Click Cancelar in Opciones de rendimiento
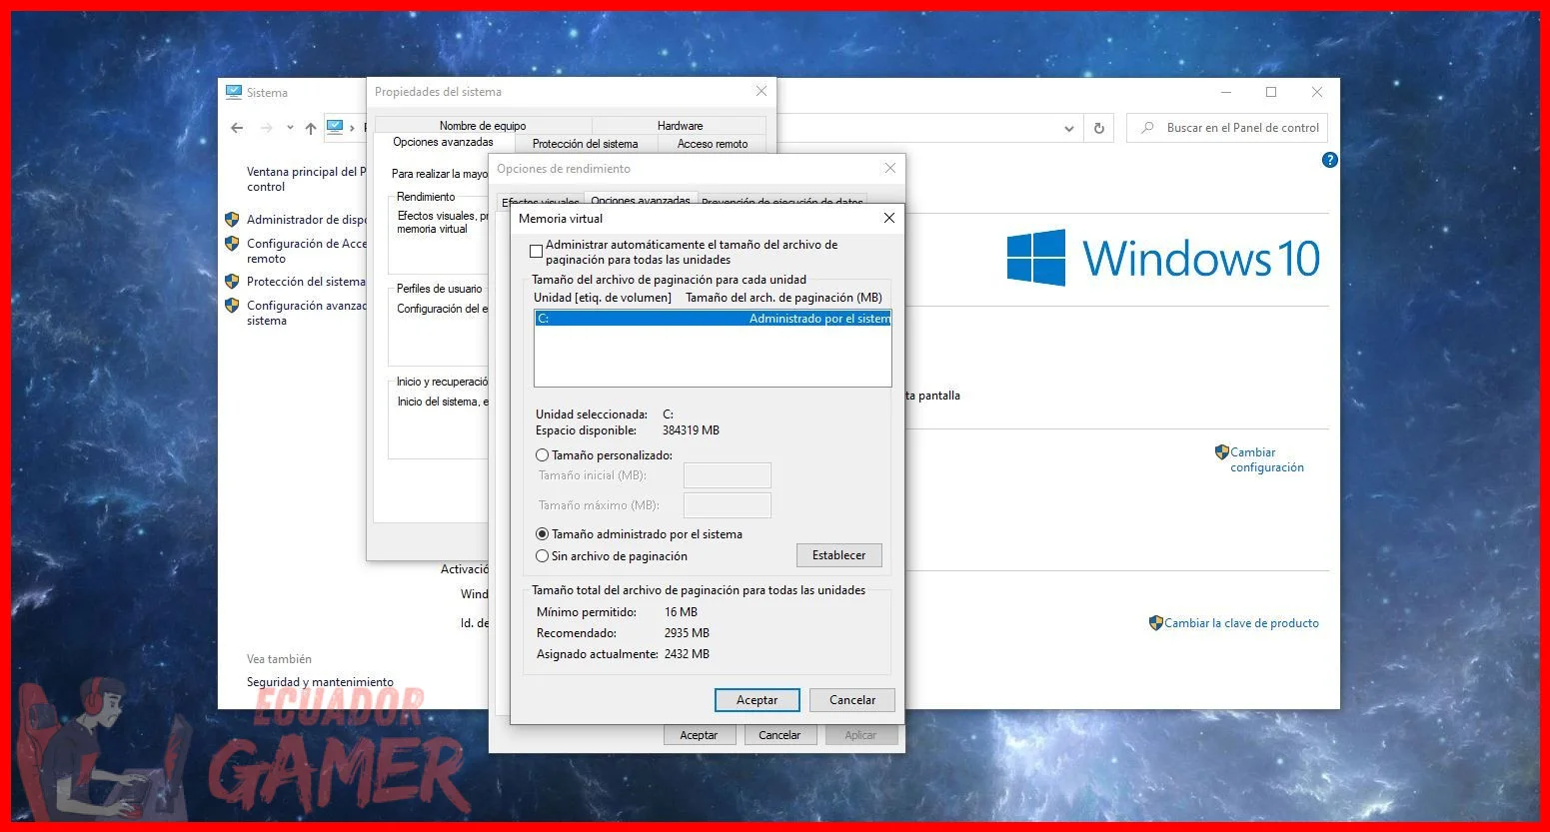 click(x=779, y=735)
